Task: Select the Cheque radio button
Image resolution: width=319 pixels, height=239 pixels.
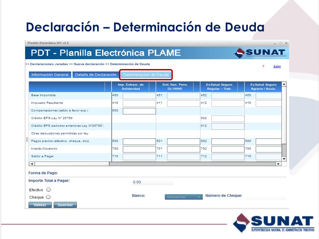Action: tap(48, 197)
